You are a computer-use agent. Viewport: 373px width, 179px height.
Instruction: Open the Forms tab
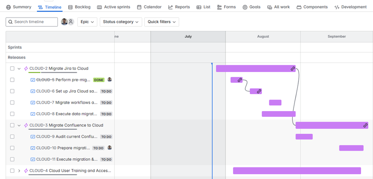(227, 7)
